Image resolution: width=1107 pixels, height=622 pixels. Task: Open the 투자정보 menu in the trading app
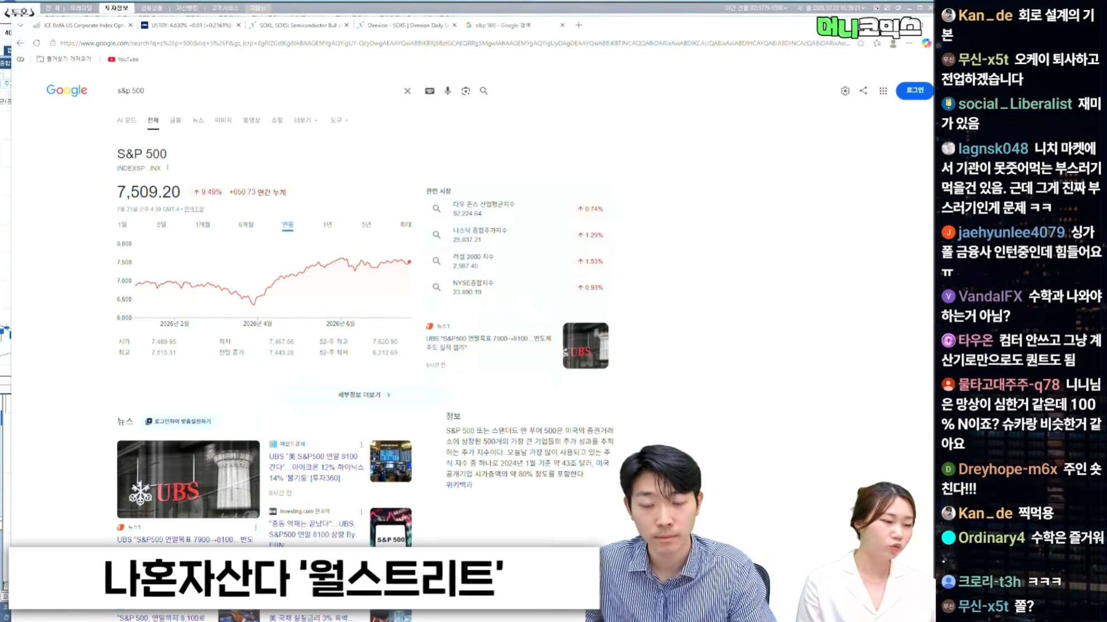tap(117, 8)
